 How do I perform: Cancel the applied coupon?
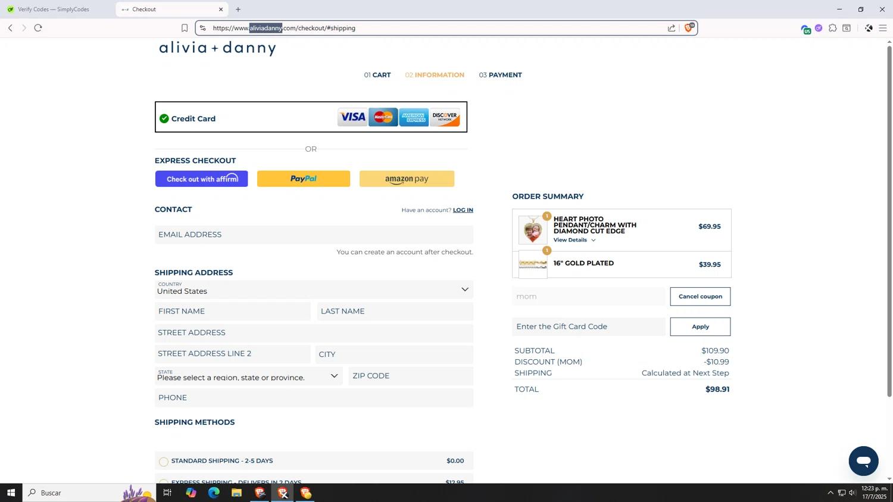pos(700,296)
